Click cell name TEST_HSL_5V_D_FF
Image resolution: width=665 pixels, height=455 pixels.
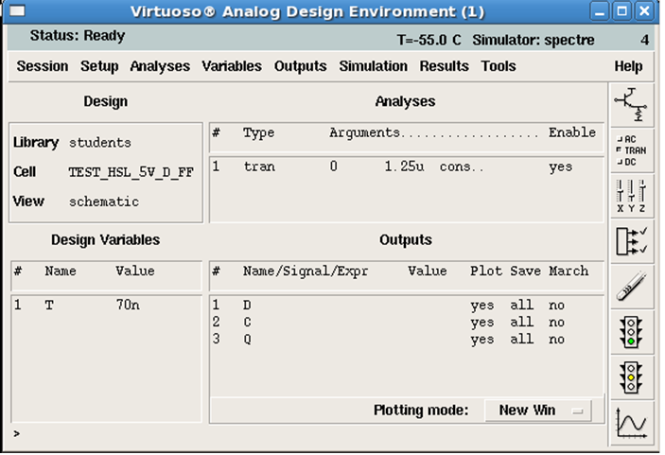(x=131, y=172)
